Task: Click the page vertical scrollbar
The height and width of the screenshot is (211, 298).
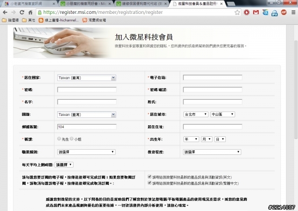Action: (296, 89)
